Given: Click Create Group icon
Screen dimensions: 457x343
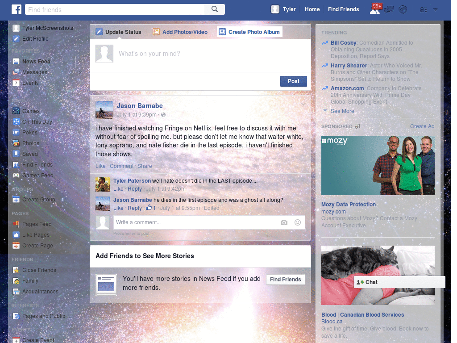Looking at the screenshot, I should [16, 200].
